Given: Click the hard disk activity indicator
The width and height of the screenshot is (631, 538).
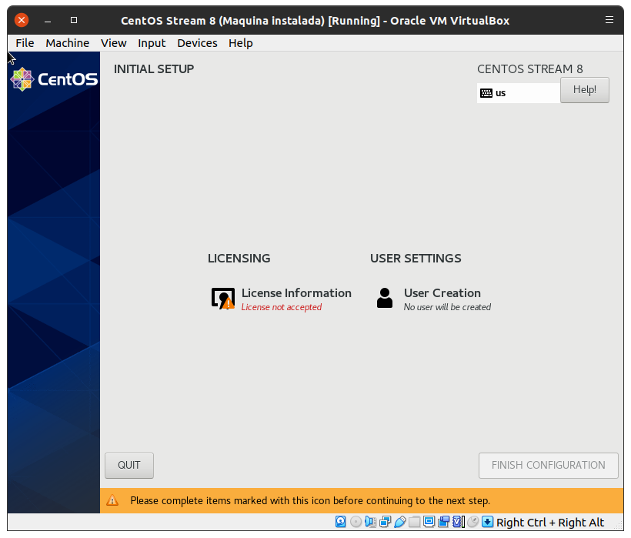Looking at the screenshot, I should [341, 522].
